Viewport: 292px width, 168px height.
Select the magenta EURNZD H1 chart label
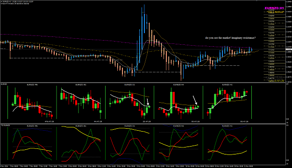274,8
